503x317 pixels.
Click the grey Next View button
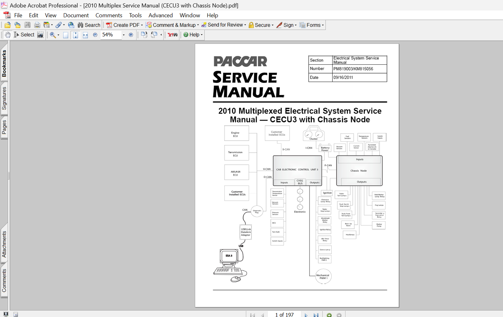pyautogui.click(x=339, y=315)
